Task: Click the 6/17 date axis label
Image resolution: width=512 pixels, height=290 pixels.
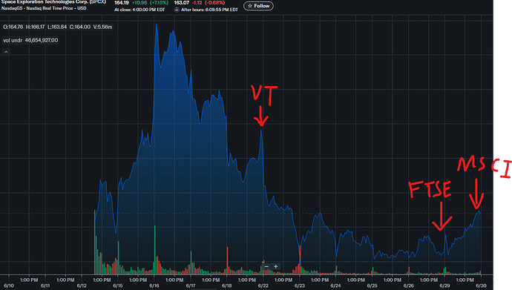Action: click(191, 286)
